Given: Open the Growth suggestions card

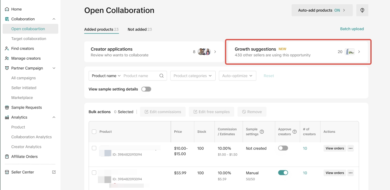Looking at the screenshot, I should coord(298,52).
